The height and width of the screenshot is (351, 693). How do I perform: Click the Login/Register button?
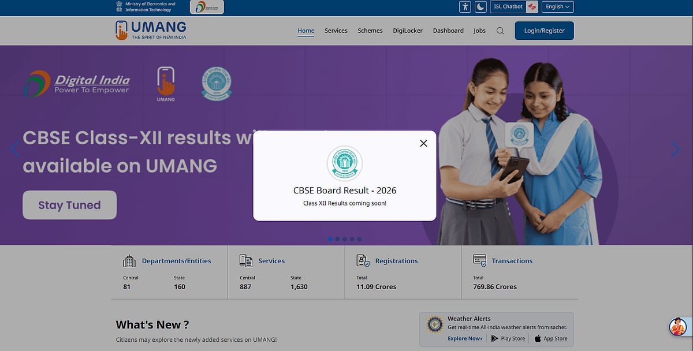tap(544, 31)
